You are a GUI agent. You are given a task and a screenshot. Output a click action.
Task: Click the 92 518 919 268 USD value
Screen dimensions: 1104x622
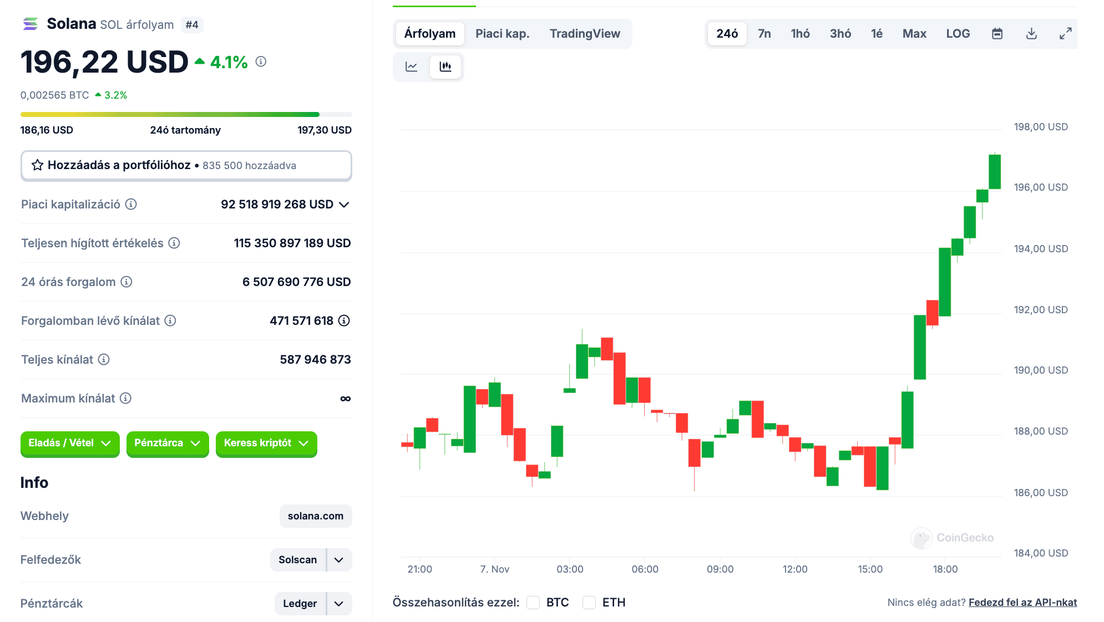click(x=277, y=205)
